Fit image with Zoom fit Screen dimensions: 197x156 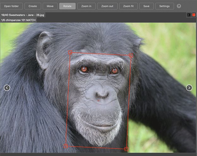pos(128,6)
